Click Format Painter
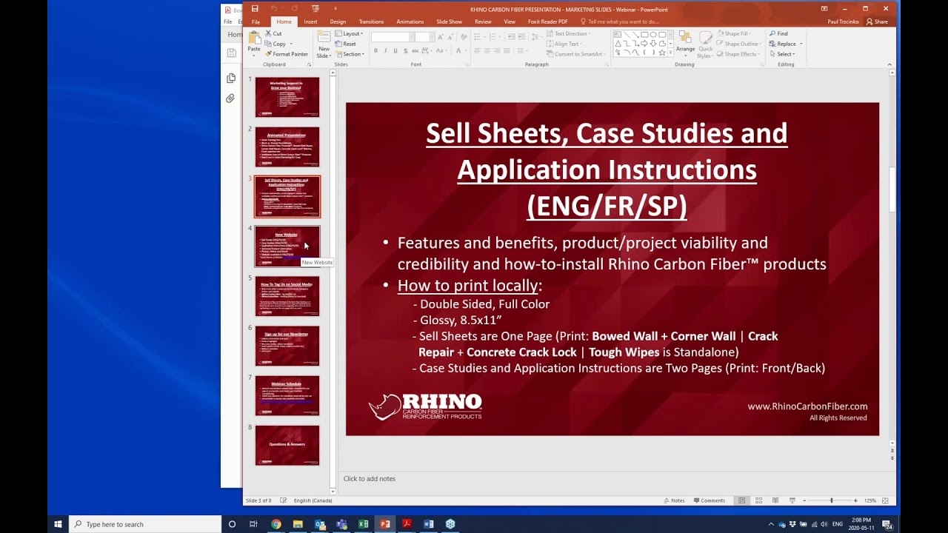Viewport: 948px width, 533px height. 286,54
